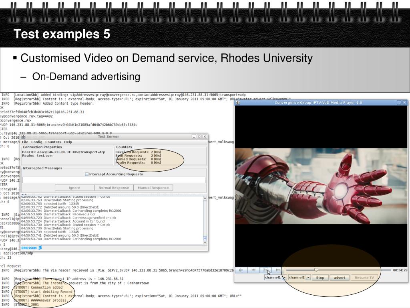Click the Sent Requests counter value
410x308 pixels.
click(156, 156)
